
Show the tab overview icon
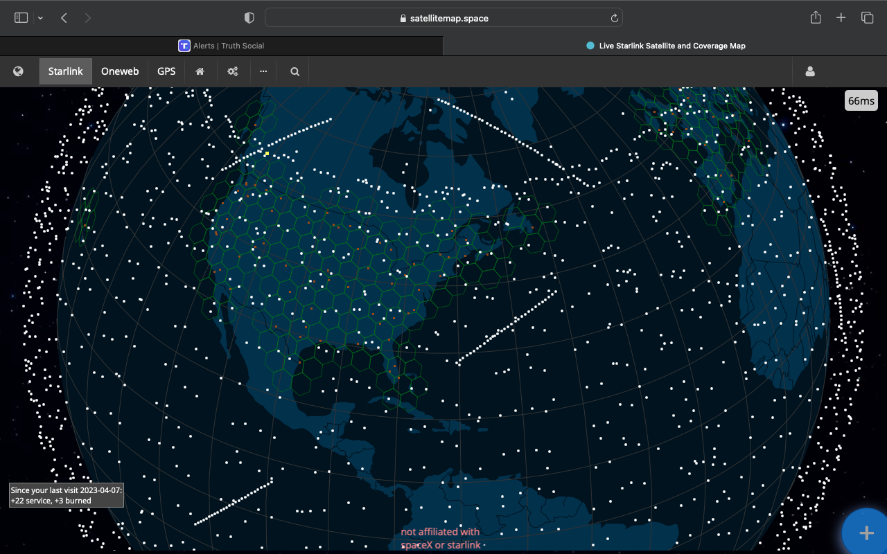click(867, 18)
